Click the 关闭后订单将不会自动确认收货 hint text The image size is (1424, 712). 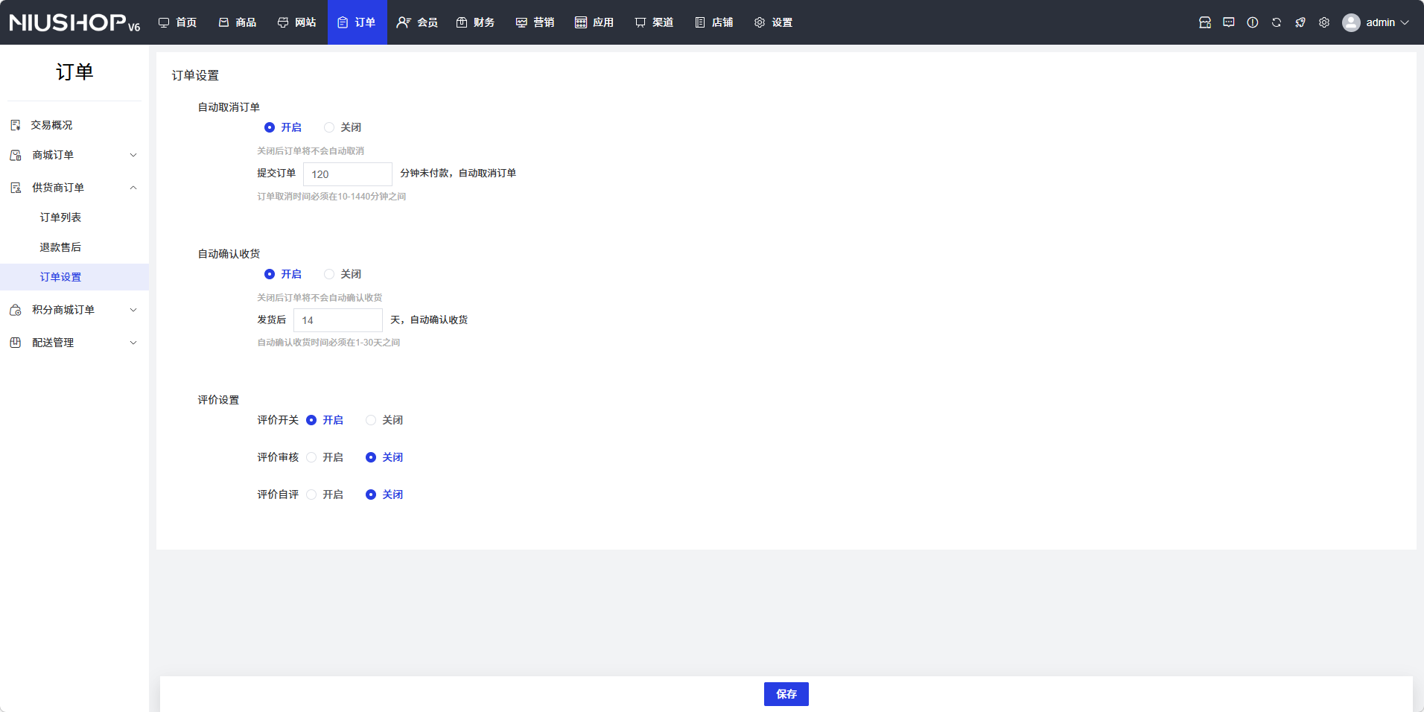click(320, 298)
